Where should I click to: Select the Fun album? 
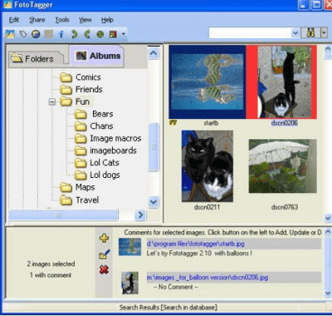(x=82, y=101)
